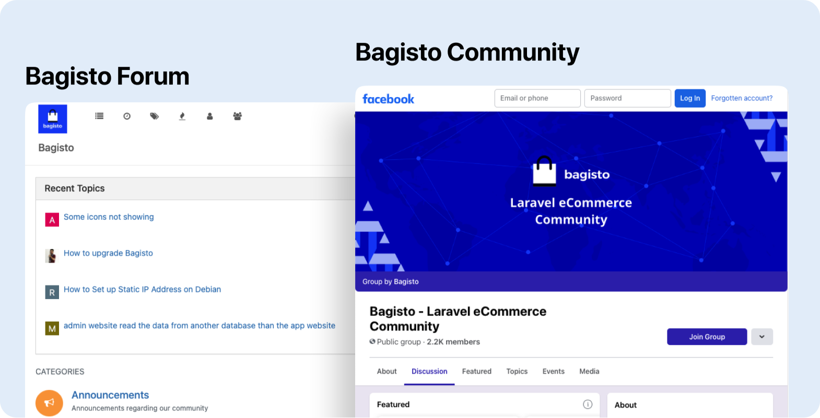Viewport: 820px width, 418px height.
Task: Click the 'Group by Bagisto' link
Action: click(x=391, y=282)
